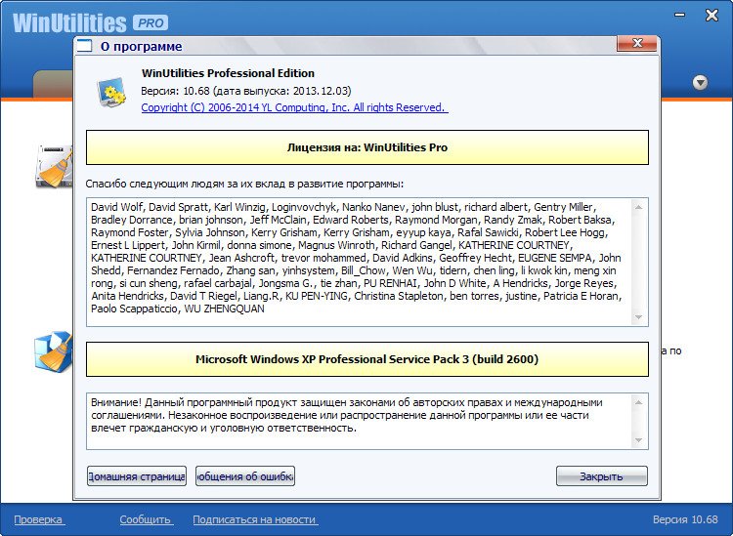
Task: Minimize the WinUtilities main window
Action: point(680,15)
